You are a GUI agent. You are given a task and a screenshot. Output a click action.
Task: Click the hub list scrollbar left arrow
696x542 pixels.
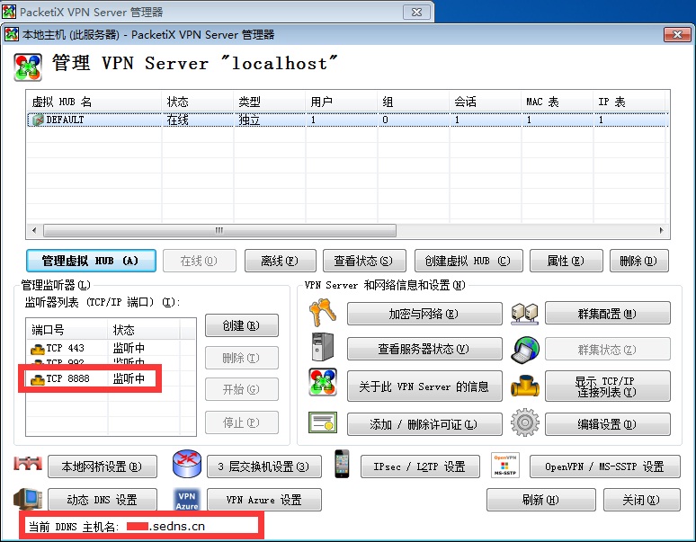tap(34, 230)
